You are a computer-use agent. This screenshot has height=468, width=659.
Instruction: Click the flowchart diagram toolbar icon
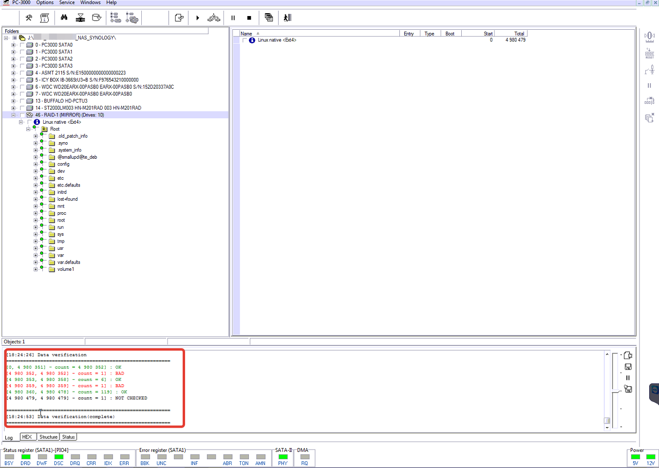click(214, 18)
